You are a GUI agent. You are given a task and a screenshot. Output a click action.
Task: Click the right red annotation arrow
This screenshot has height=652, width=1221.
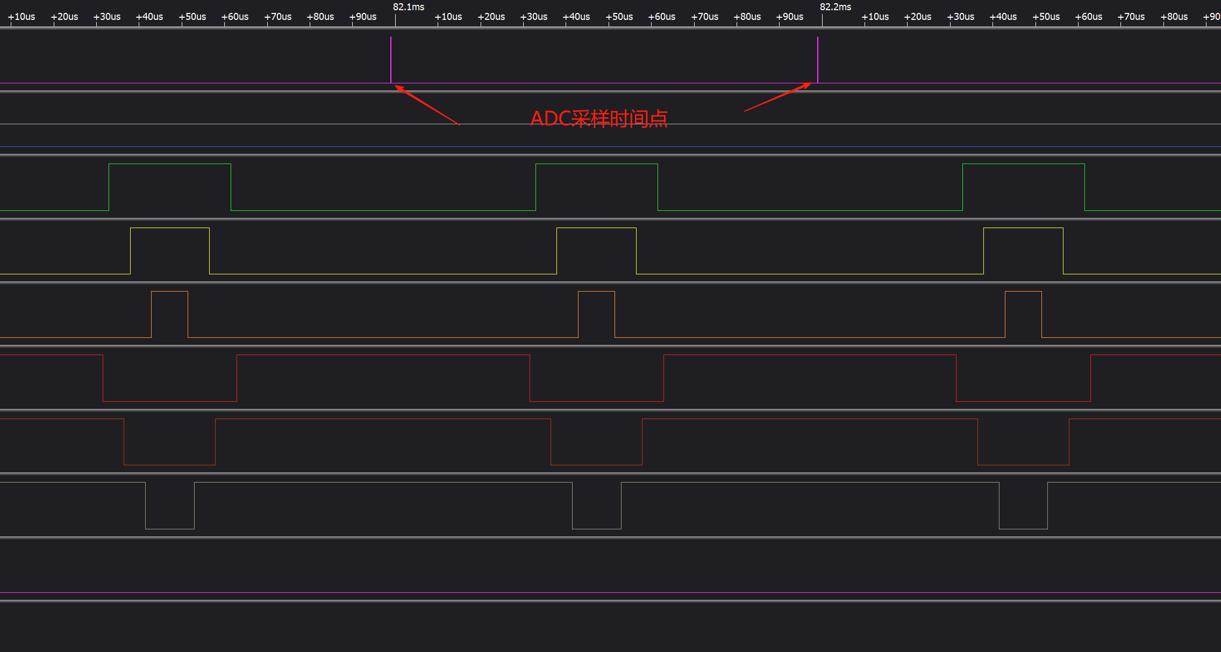[x=777, y=97]
